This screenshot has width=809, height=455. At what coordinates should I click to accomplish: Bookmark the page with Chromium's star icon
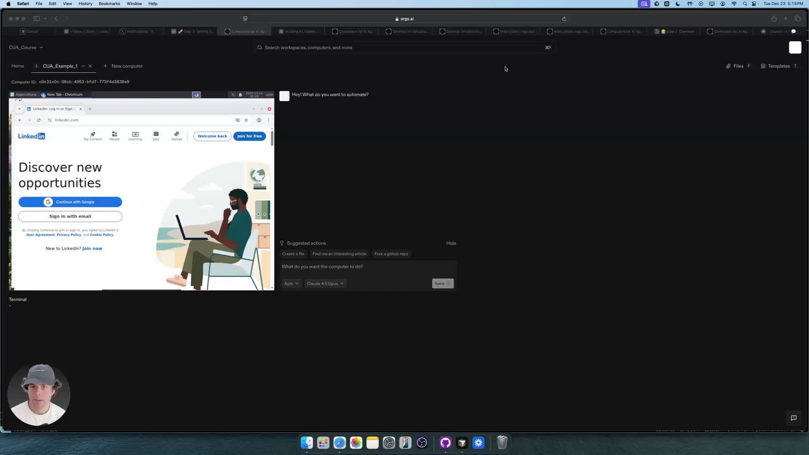[246, 120]
